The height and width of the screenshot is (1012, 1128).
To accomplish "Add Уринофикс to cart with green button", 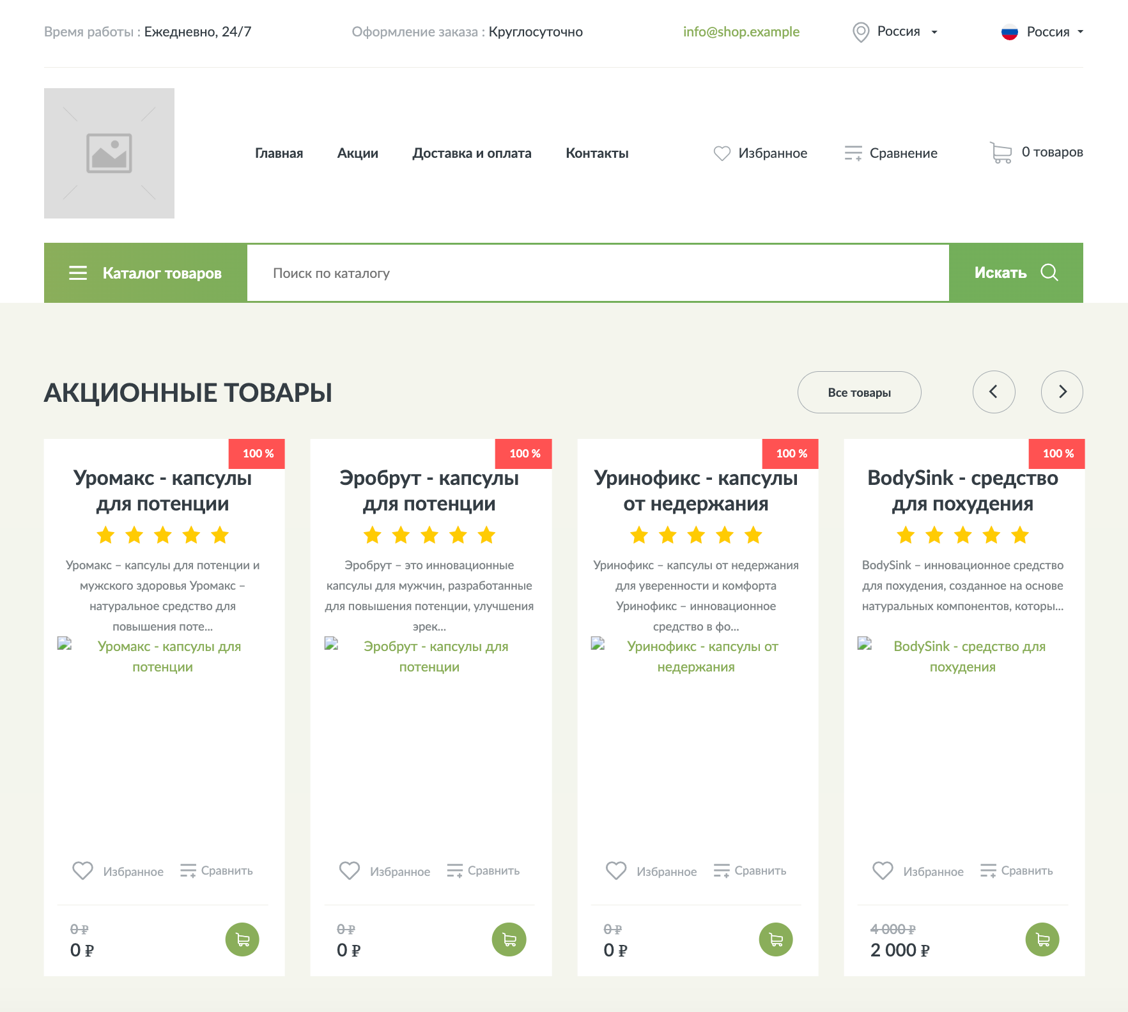I will pyautogui.click(x=776, y=940).
